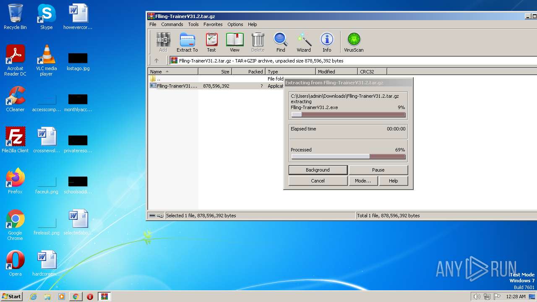The image size is (537, 302).
Task: Select the Acrobat Reader DC desktop icon
Action: point(15,61)
